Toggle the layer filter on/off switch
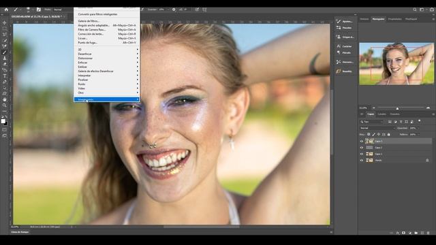 [420, 121]
